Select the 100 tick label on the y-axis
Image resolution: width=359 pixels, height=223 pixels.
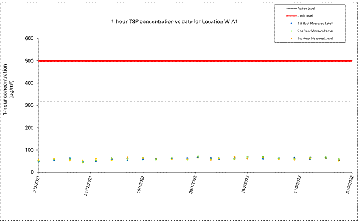[x=29, y=150]
